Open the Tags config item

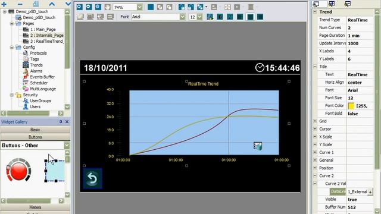(35, 59)
